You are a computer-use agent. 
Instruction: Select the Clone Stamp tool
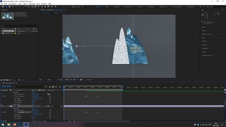[45, 7]
